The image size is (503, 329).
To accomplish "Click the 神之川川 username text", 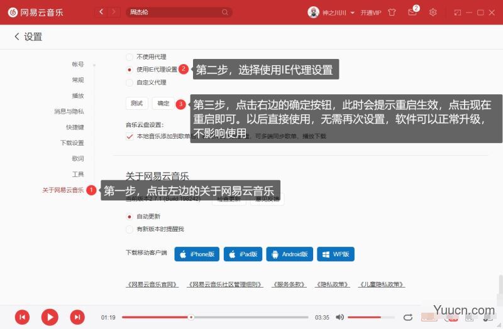I will coord(334,13).
